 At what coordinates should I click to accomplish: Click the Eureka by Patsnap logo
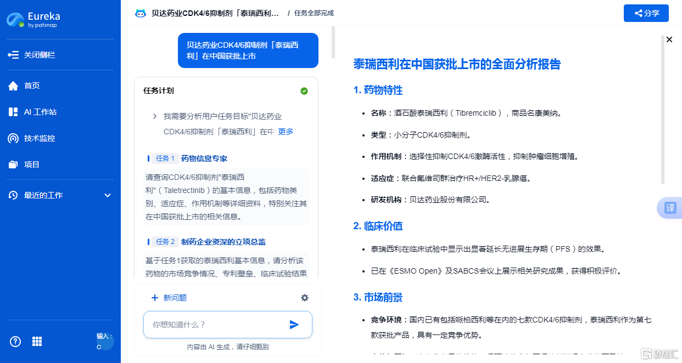coord(33,19)
